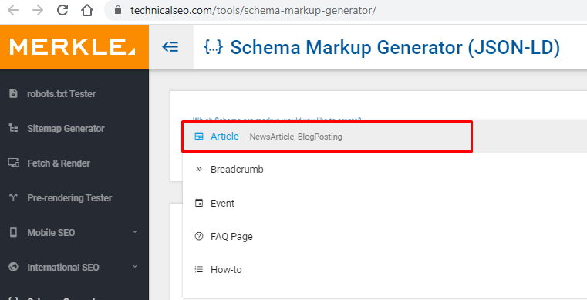Click the browser back arrow
Viewport: 587px width, 300px height.
pos(13,10)
